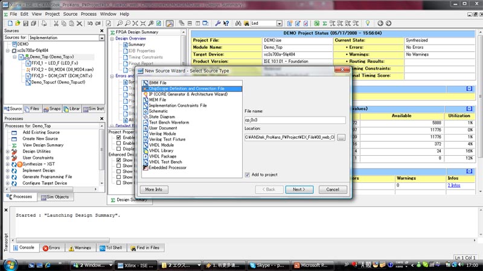Click the binoculars Find icon

238,24
